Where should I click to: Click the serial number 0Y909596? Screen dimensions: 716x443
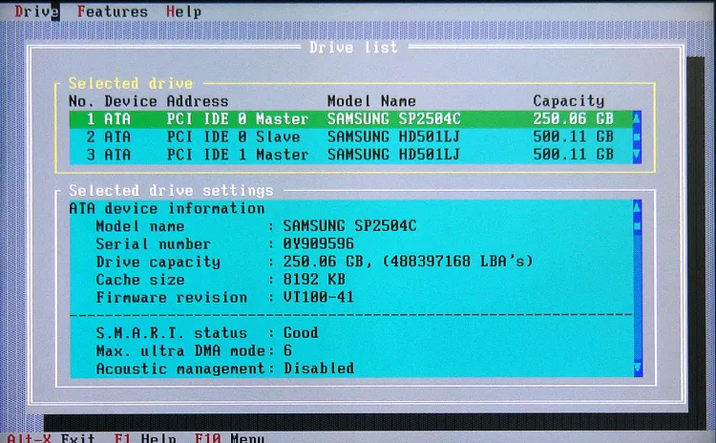(x=318, y=243)
